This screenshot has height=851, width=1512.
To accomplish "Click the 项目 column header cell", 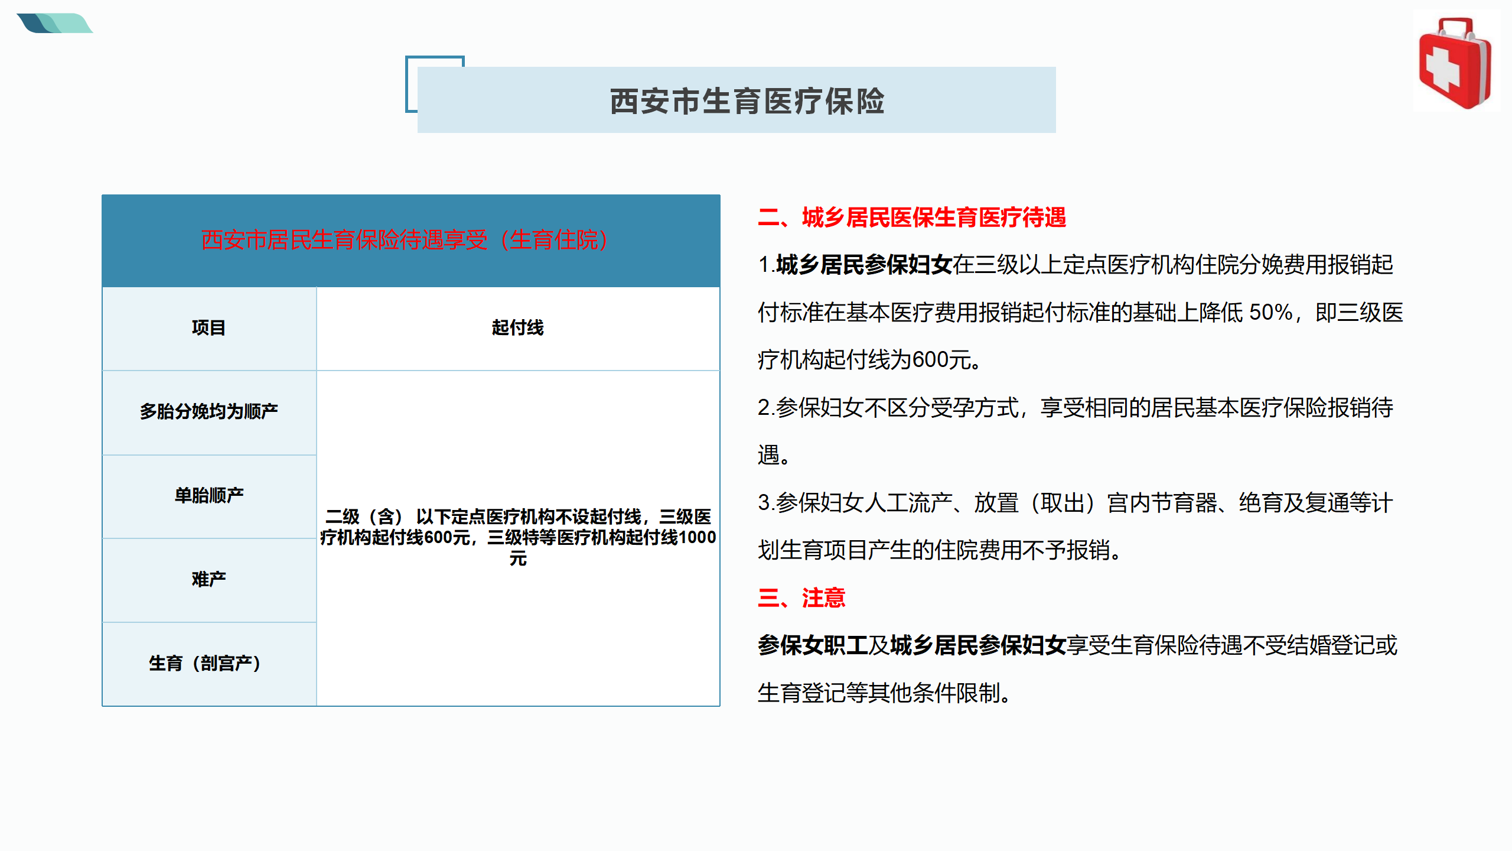I will (x=209, y=328).
